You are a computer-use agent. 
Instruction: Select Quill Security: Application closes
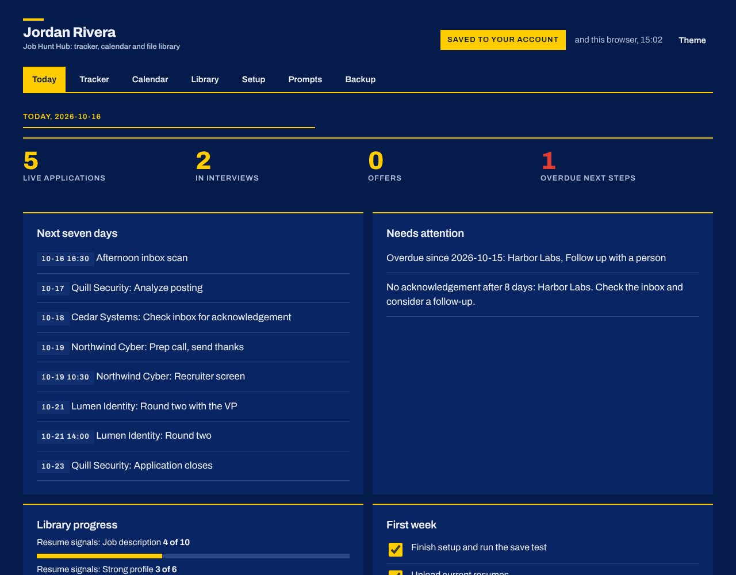tap(193, 466)
